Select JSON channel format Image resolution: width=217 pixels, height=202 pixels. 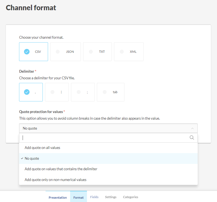point(65,52)
